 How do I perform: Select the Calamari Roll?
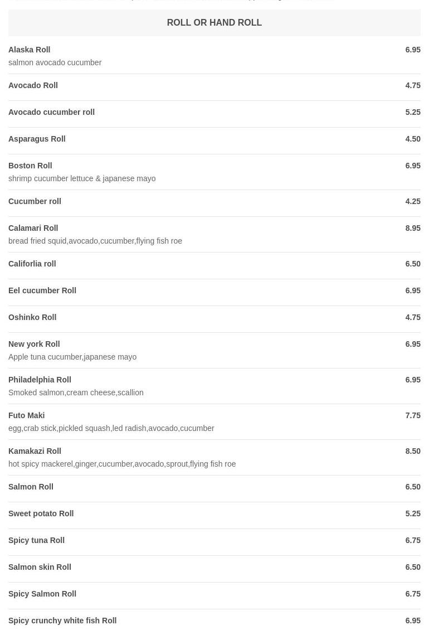33,228
